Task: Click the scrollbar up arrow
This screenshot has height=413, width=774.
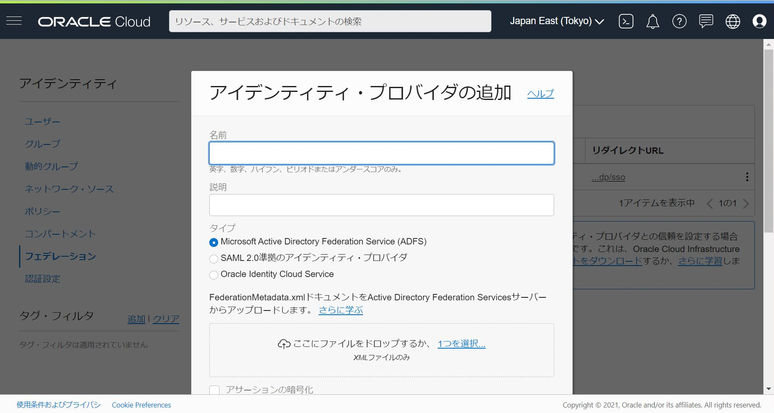Action: (x=768, y=44)
